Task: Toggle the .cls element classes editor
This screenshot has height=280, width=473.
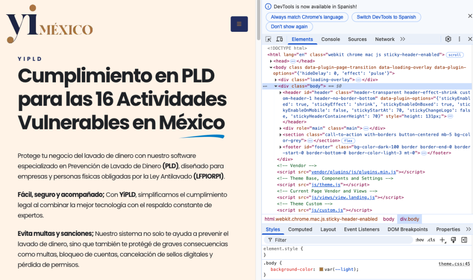Action: coord(431,240)
